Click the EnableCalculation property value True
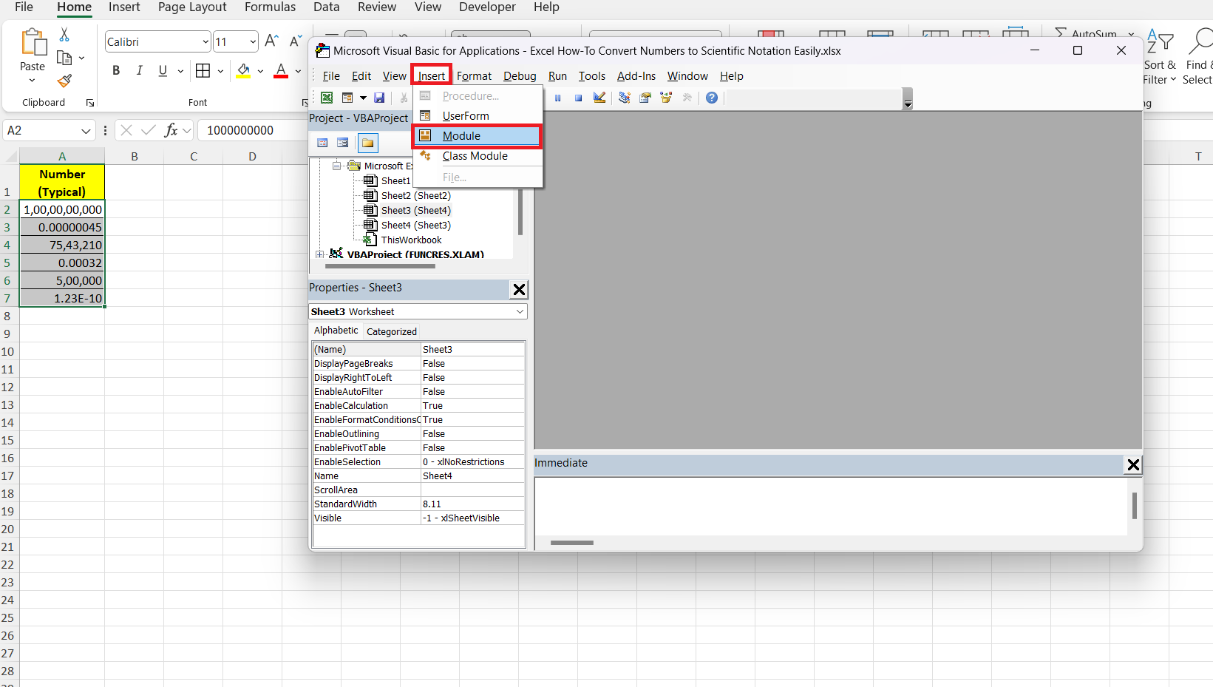 click(472, 406)
